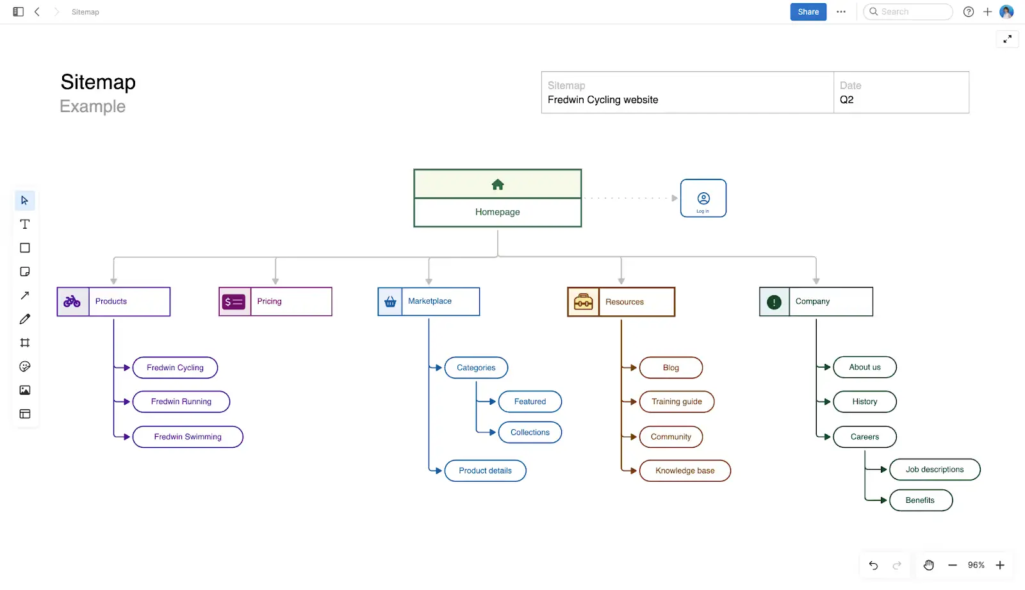1025x590 pixels.
Task: Click the Share button
Action: pyautogui.click(x=808, y=12)
